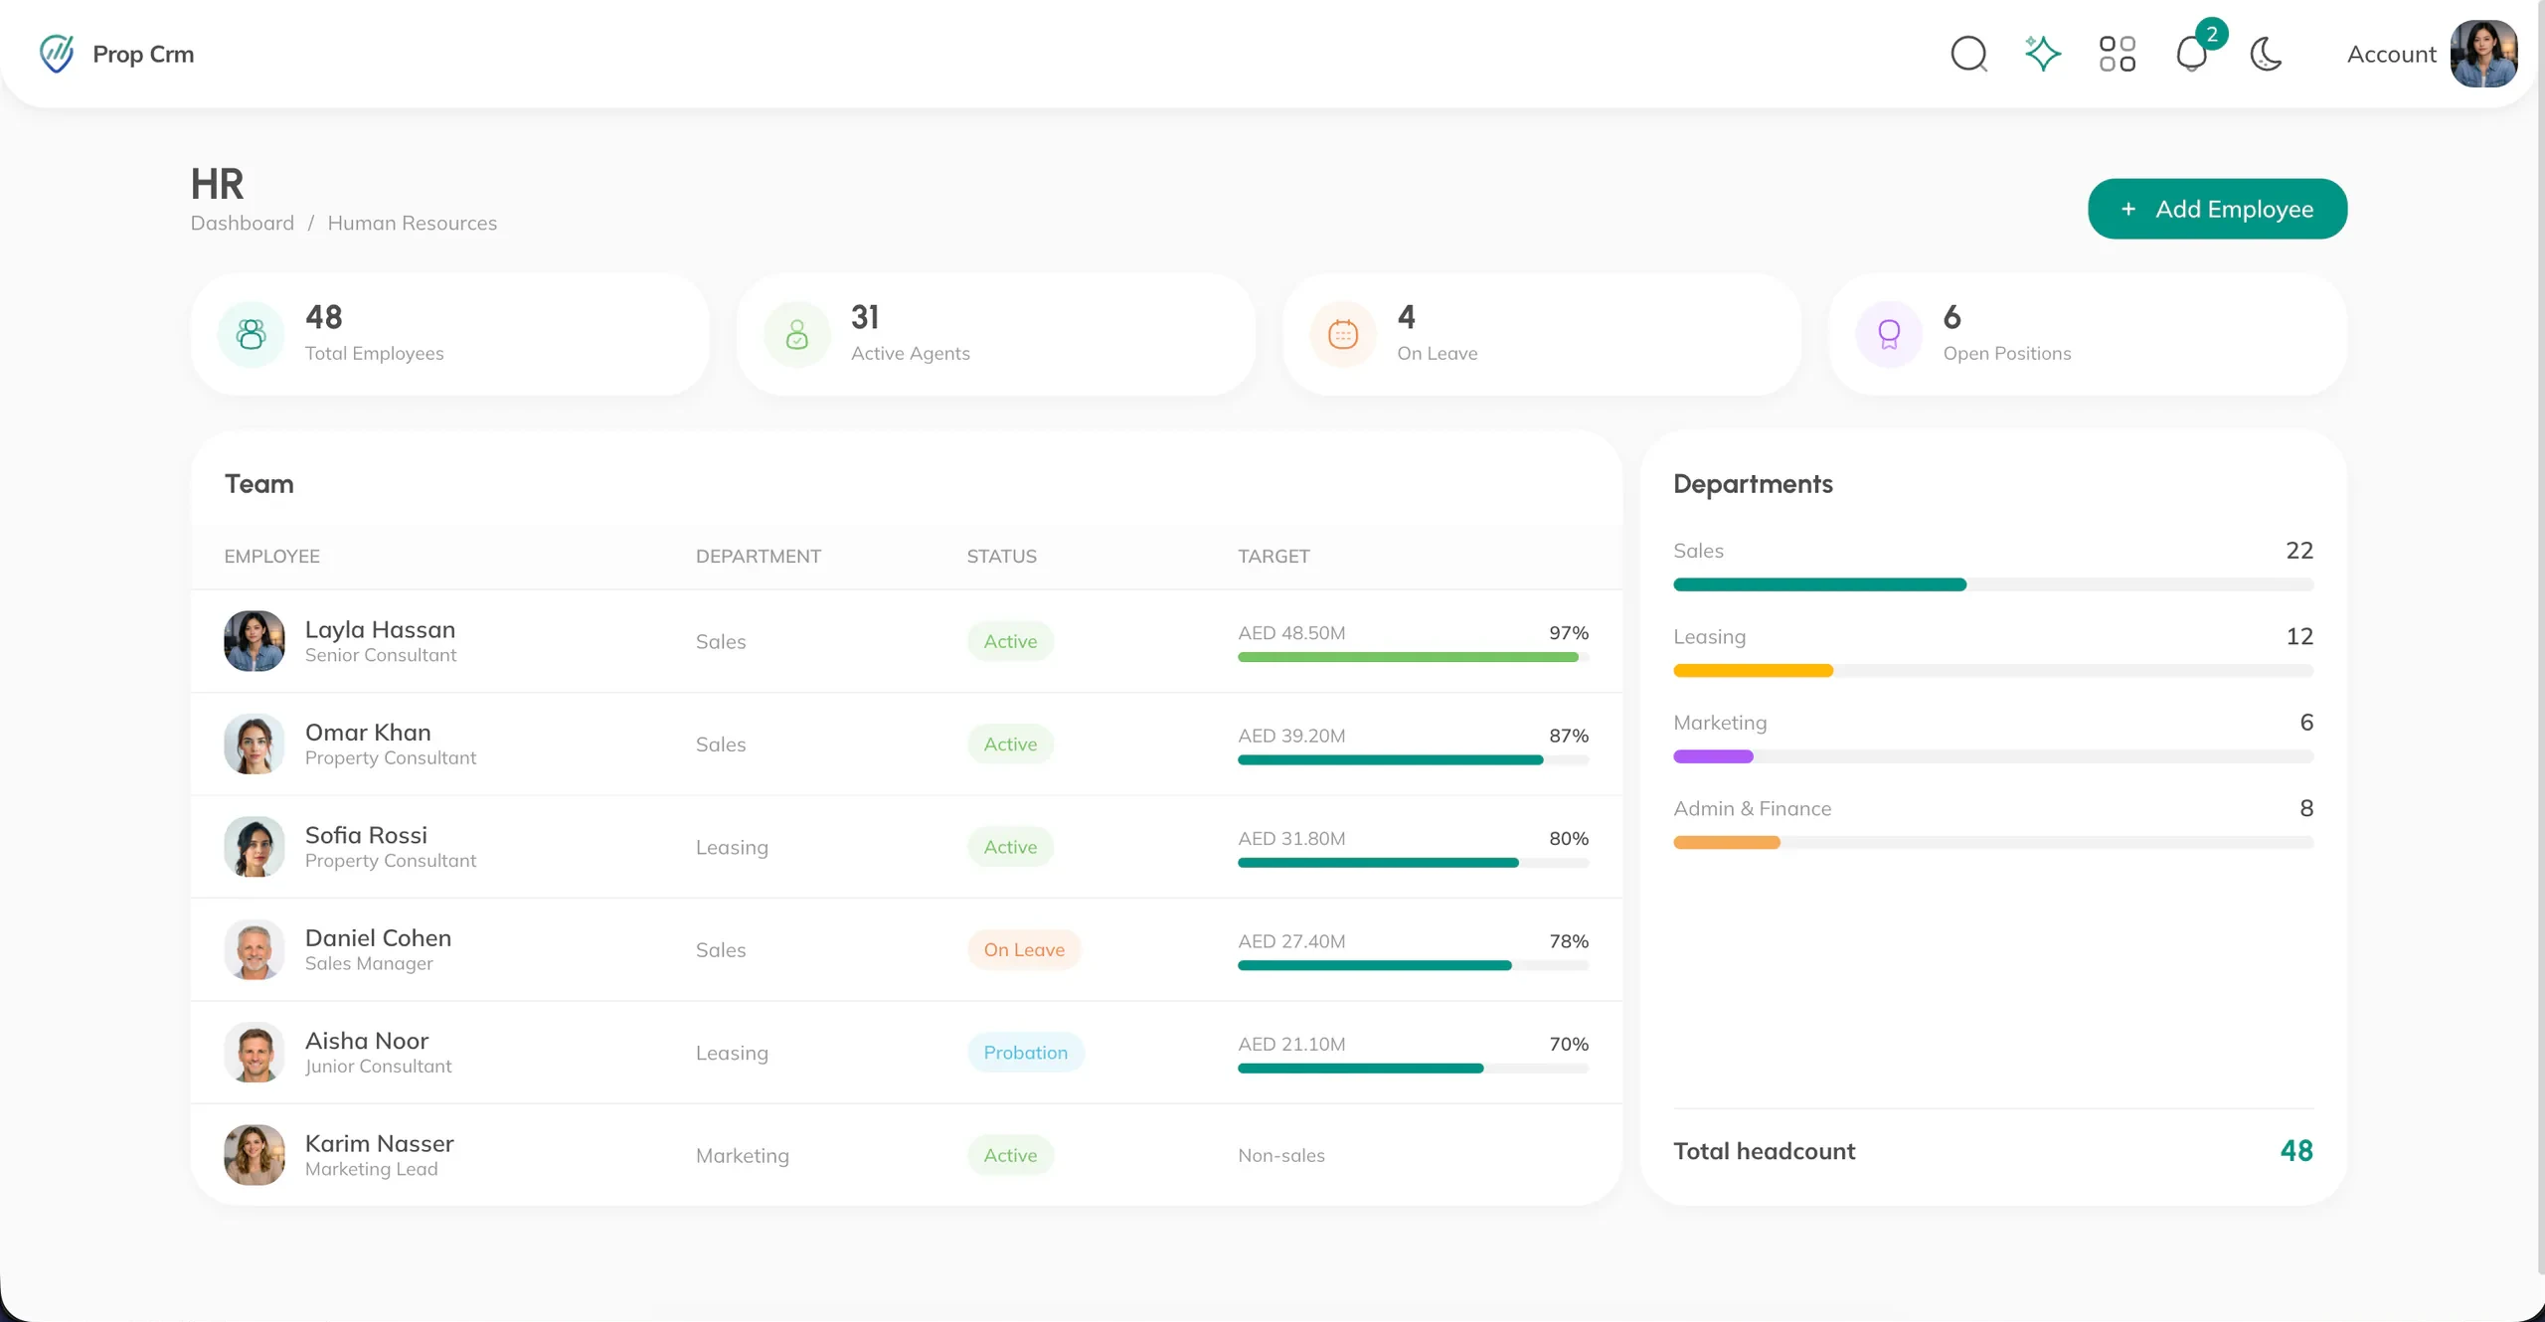Click the Team panel heading
2545x1322 pixels.
click(258, 484)
